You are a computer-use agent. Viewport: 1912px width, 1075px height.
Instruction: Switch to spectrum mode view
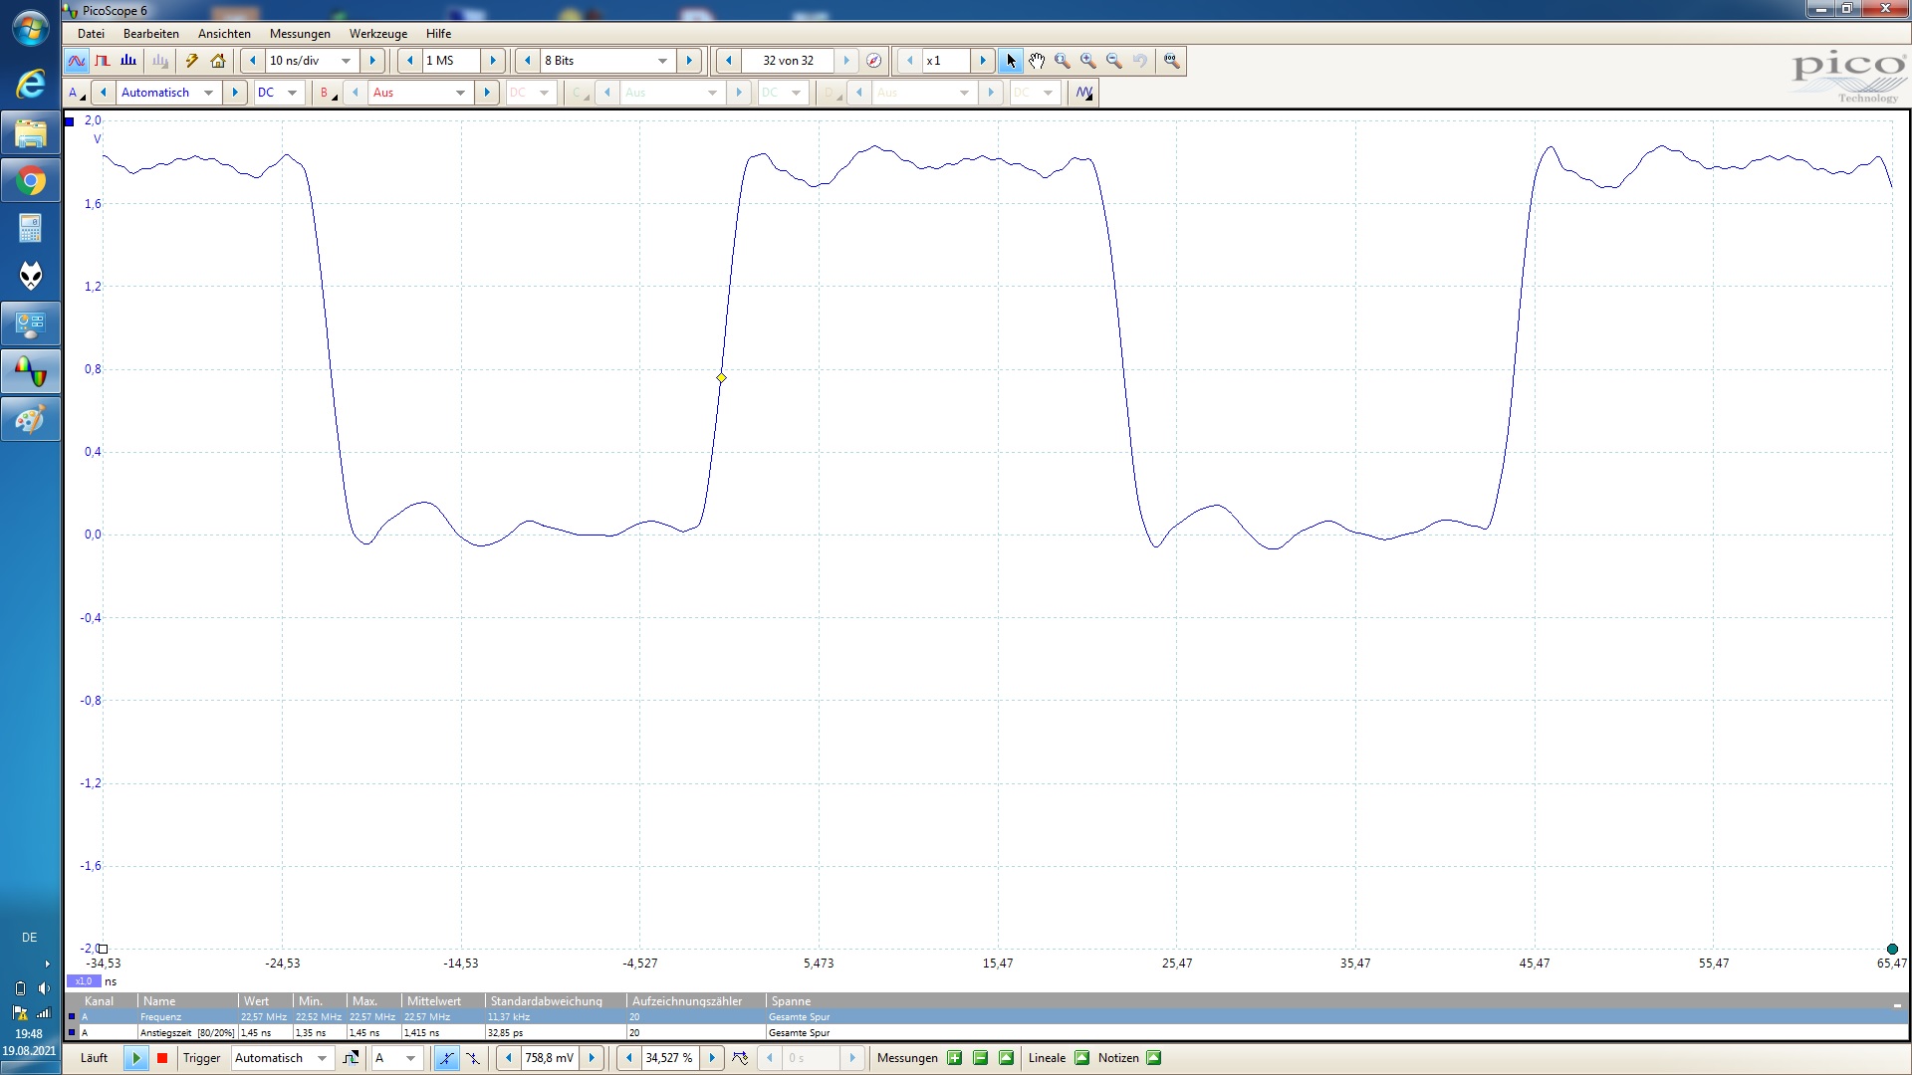(128, 61)
